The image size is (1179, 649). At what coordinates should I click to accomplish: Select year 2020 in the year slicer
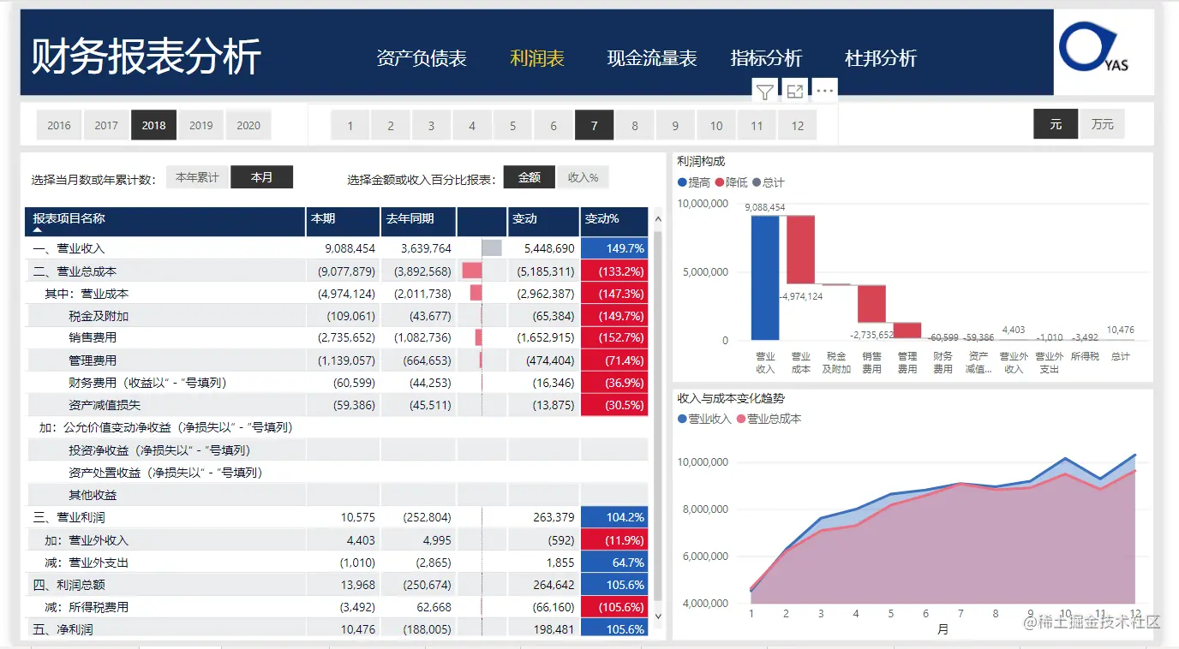248,124
